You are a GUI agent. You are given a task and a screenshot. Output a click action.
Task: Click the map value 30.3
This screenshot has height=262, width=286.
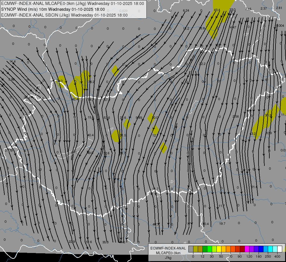click(268, 115)
